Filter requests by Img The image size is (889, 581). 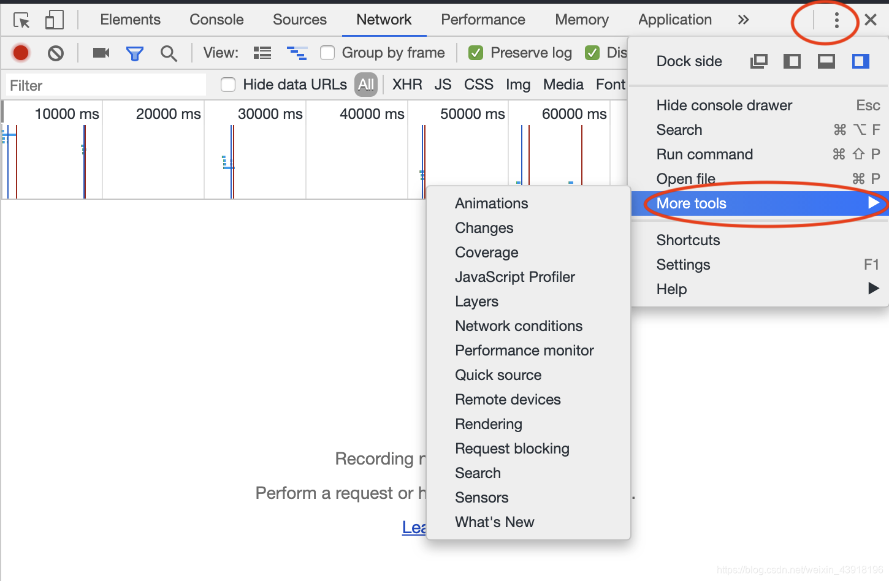click(518, 85)
